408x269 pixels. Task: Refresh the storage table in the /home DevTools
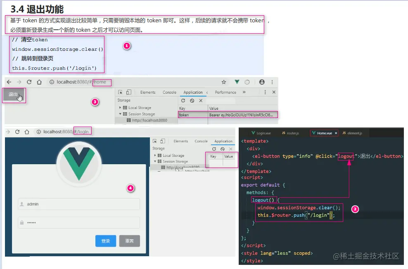[x=183, y=100]
